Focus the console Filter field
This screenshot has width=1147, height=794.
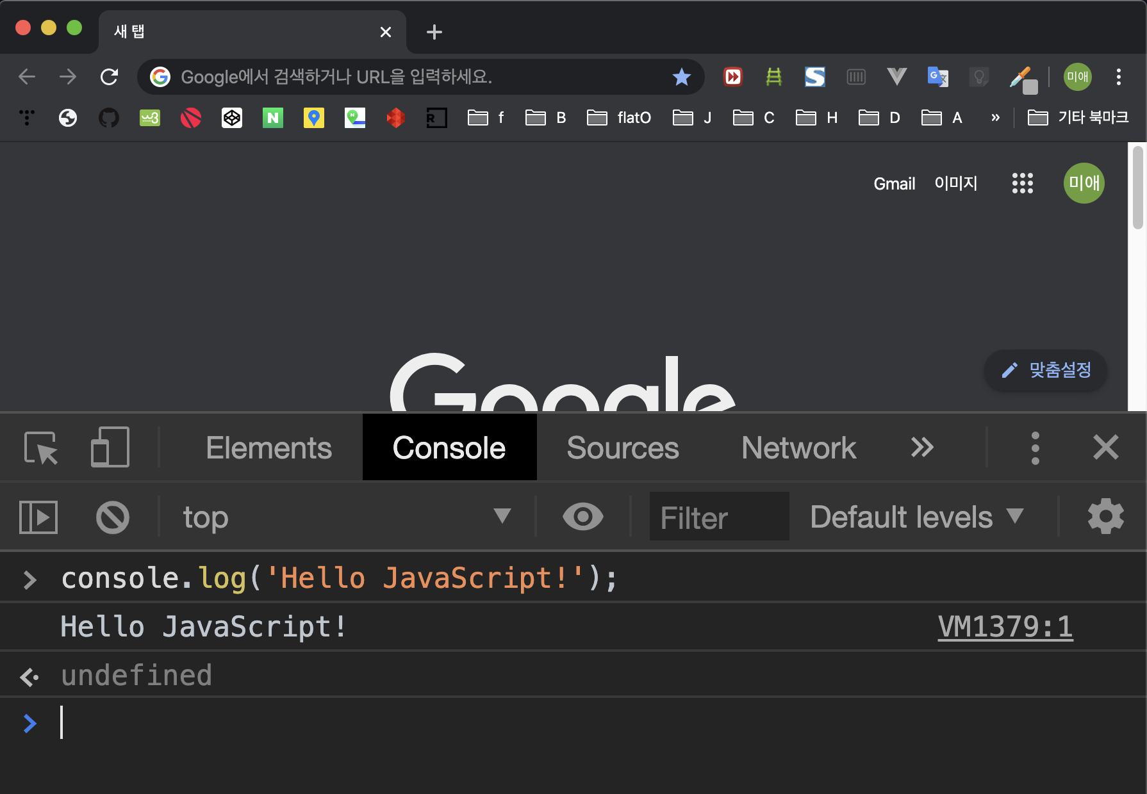719,517
